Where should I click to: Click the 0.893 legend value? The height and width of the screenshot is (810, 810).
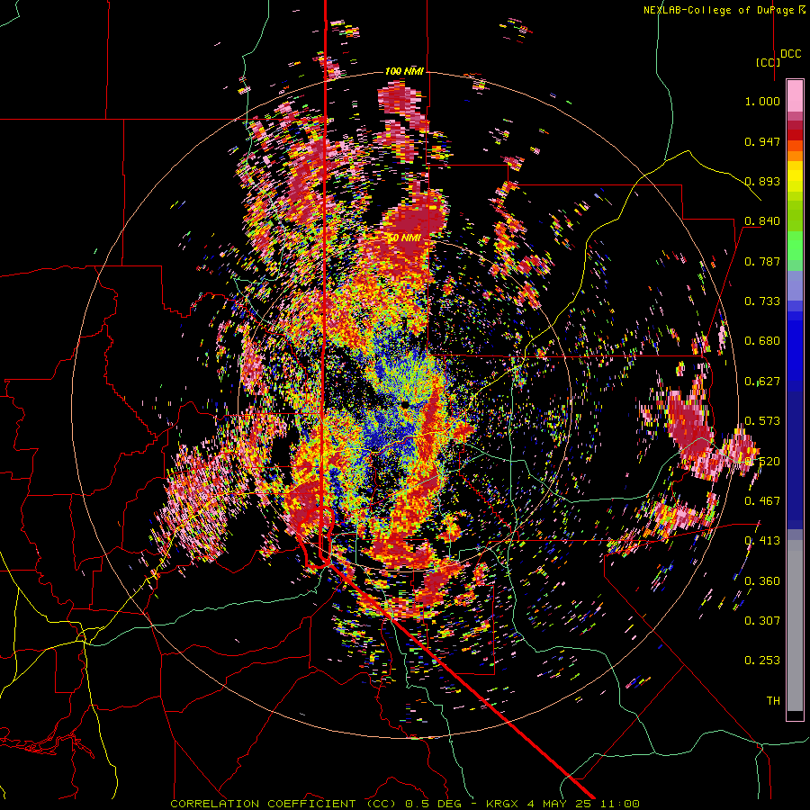click(x=762, y=181)
